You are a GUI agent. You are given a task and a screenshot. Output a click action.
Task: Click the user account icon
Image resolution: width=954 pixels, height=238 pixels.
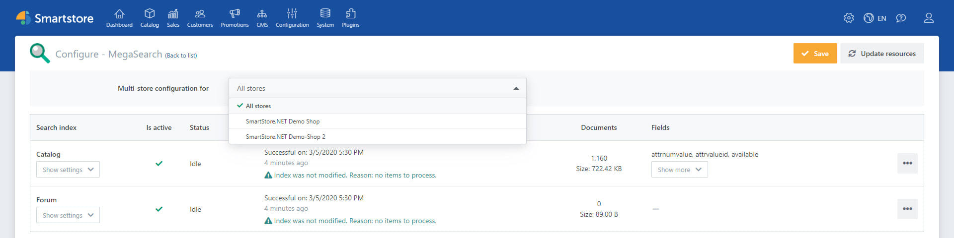click(x=928, y=18)
